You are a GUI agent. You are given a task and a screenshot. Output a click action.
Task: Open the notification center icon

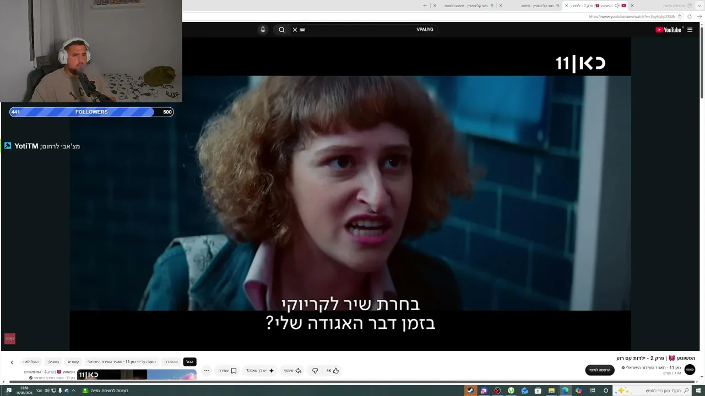click(x=8, y=391)
